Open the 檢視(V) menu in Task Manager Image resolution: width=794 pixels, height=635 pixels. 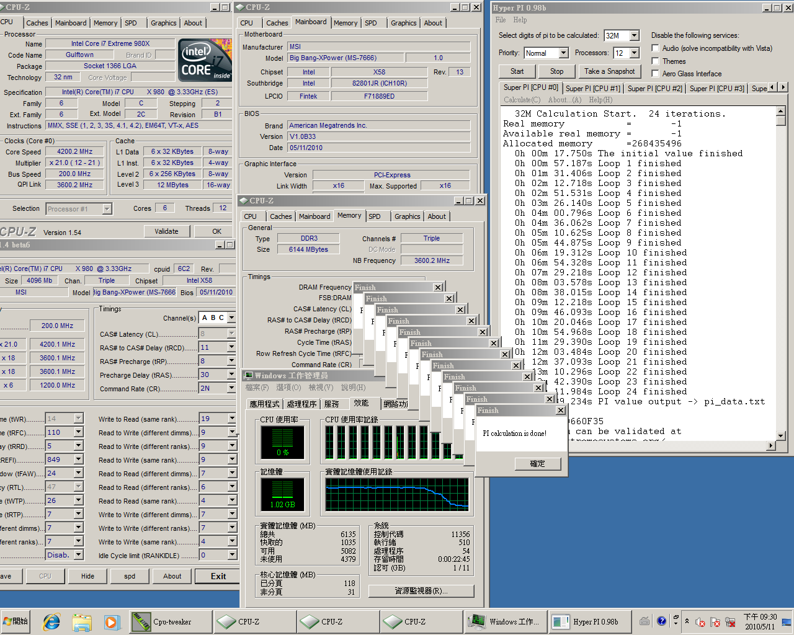tap(320, 388)
